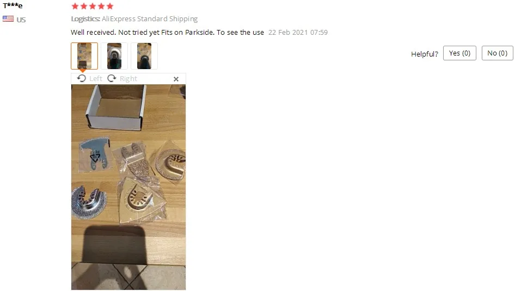The width and height of the screenshot is (515, 291).
Task: Click the AliExpress Standard Shipping text
Action: point(150,19)
